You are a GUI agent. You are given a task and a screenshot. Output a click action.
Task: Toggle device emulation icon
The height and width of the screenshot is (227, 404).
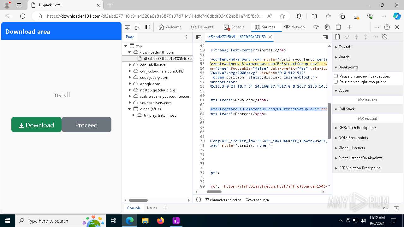[x=138, y=27]
